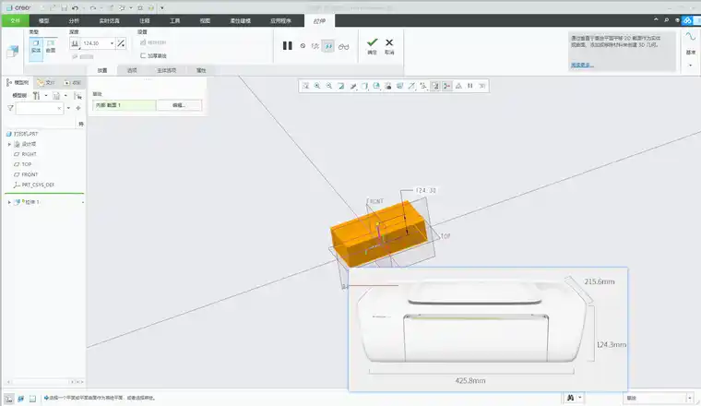Select Surface extrude type
701x406 pixels.
click(x=51, y=46)
